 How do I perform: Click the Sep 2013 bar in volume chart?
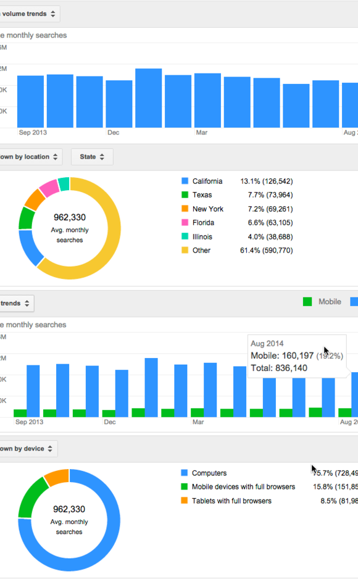(x=31, y=102)
